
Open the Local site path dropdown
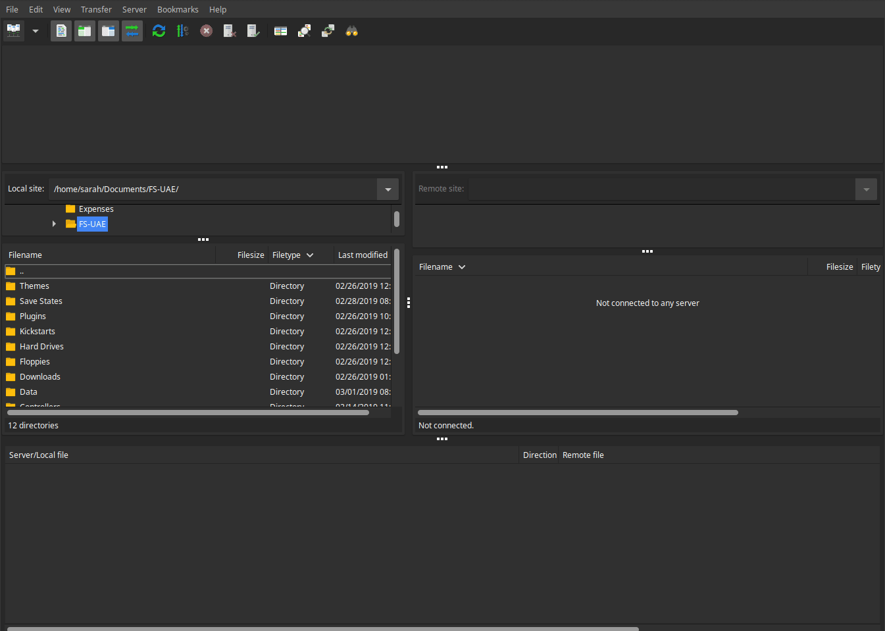click(388, 189)
